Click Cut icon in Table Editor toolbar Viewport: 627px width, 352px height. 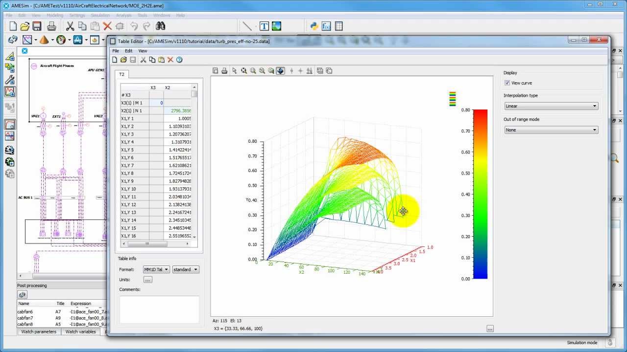coord(143,60)
